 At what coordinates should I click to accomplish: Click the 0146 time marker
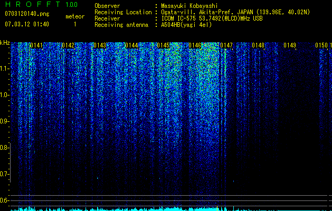tap(195, 45)
